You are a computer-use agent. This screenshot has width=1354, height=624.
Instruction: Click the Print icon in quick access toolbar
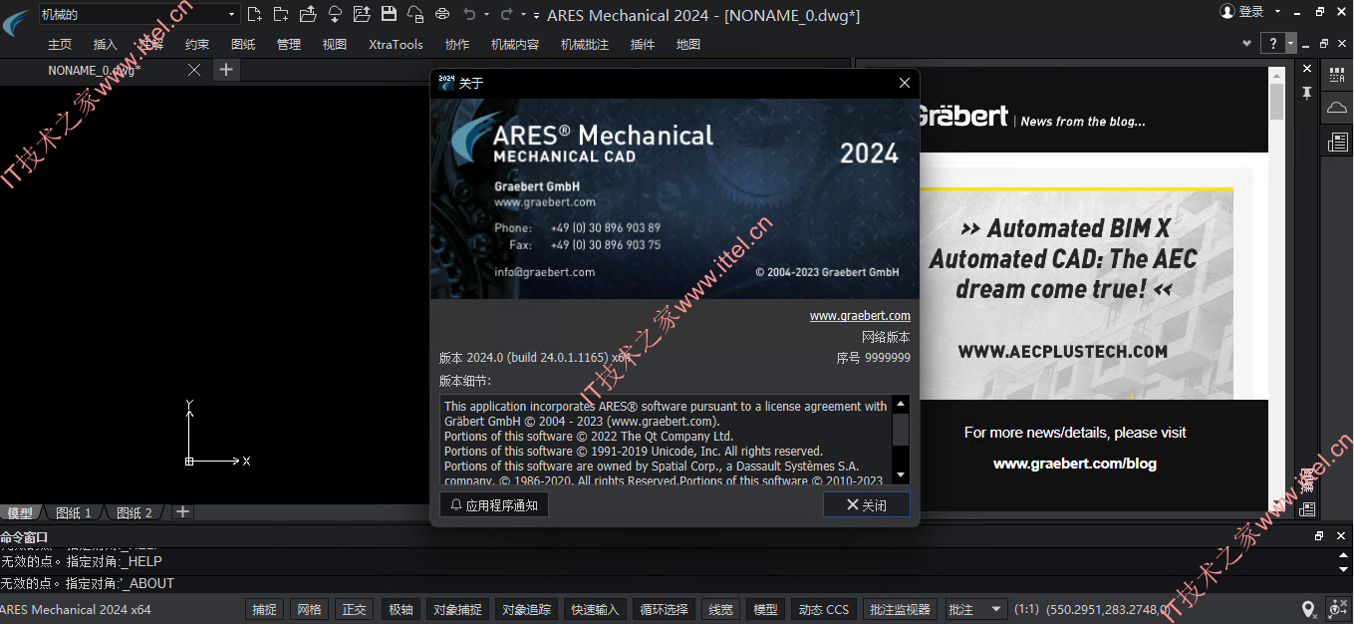click(442, 14)
